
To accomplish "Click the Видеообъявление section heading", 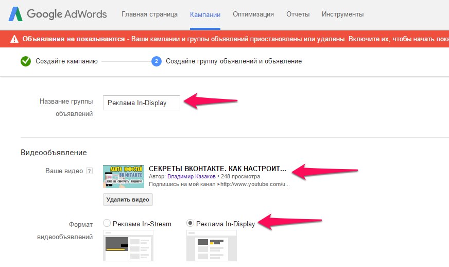I will [x=54, y=153].
